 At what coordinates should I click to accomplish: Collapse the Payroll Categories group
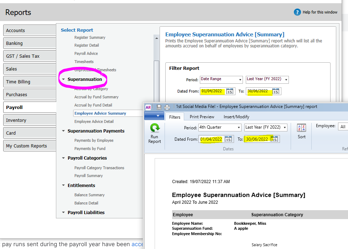pyautogui.click(x=63, y=158)
